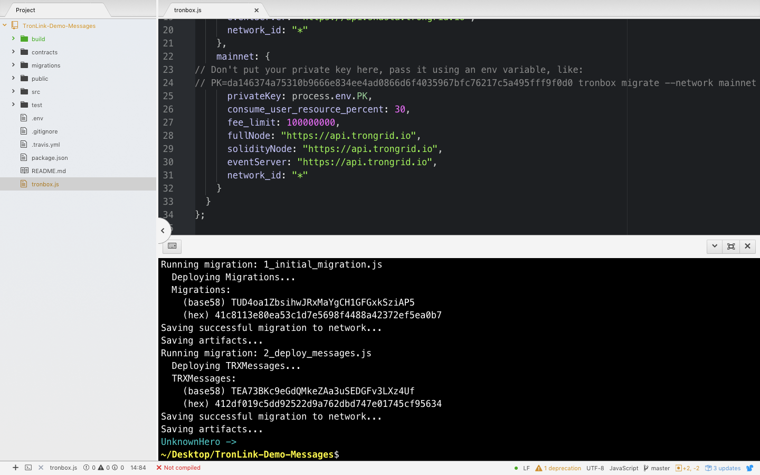Image resolution: width=760 pixels, height=475 pixels.
Task: Click the linter warnings triangle icon
Action: tap(101, 468)
